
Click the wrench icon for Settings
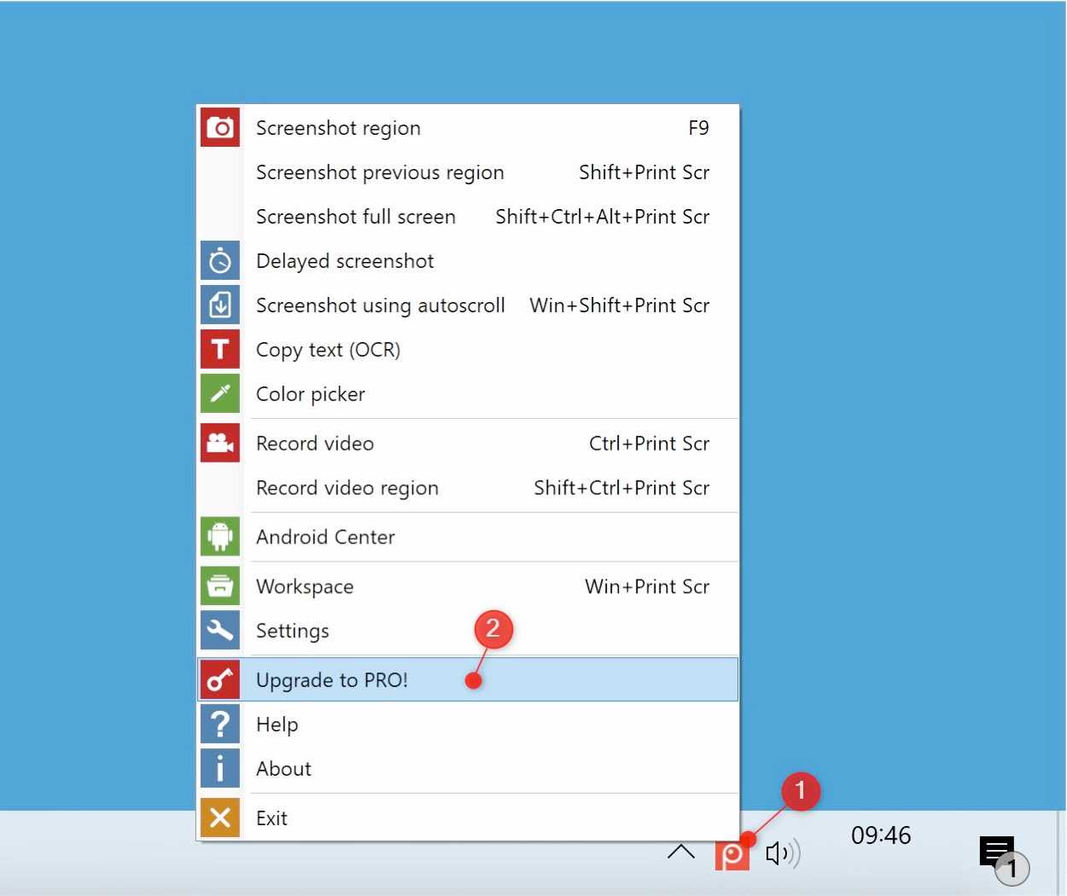click(220, 631)
